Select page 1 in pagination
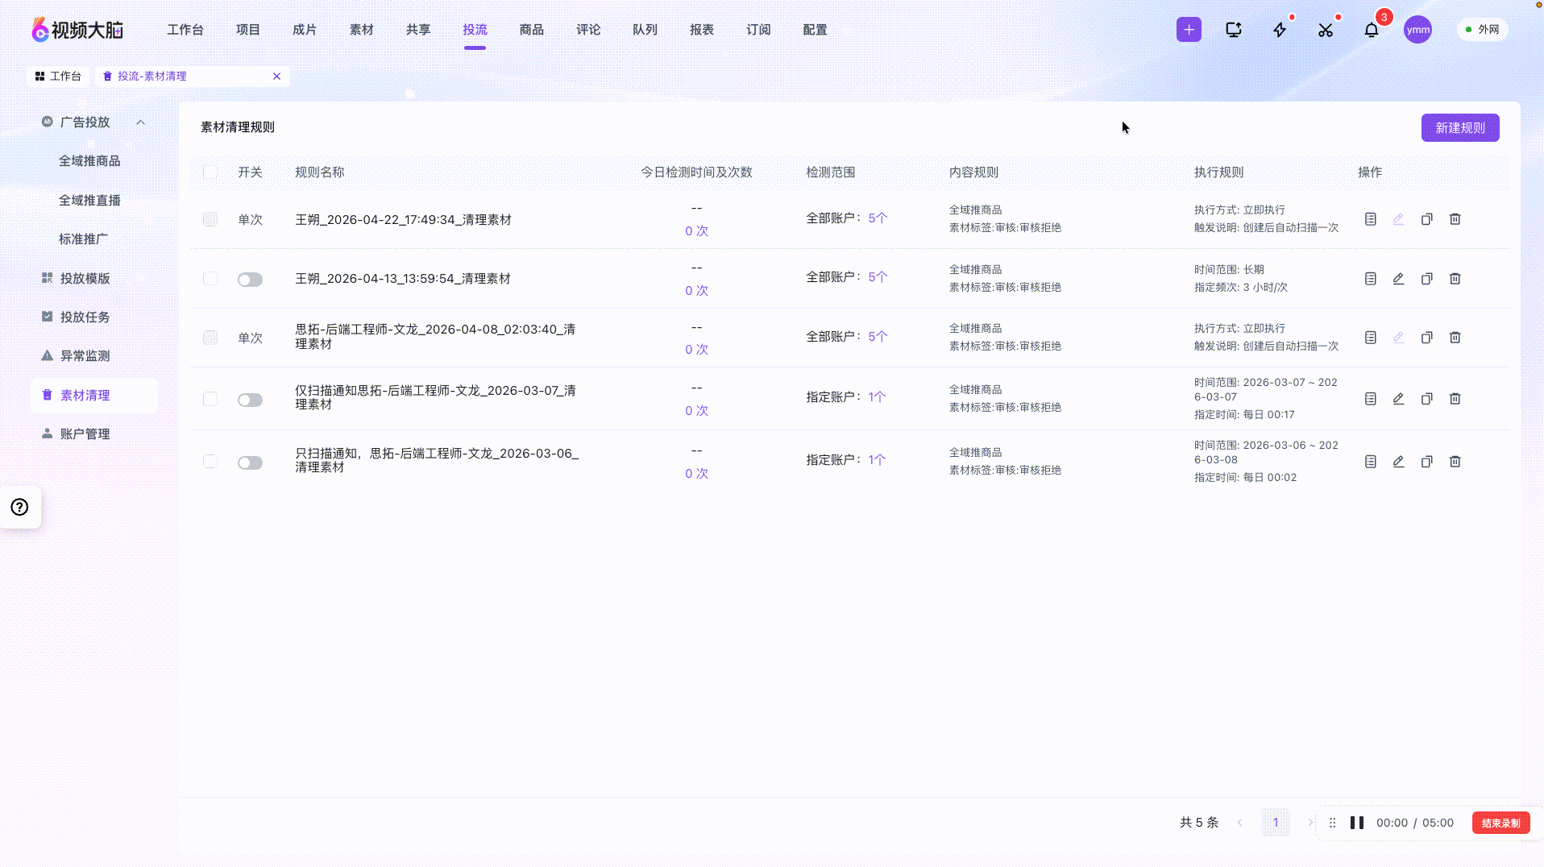The height and width of the screenshot is (867, 1544). 1275,823
